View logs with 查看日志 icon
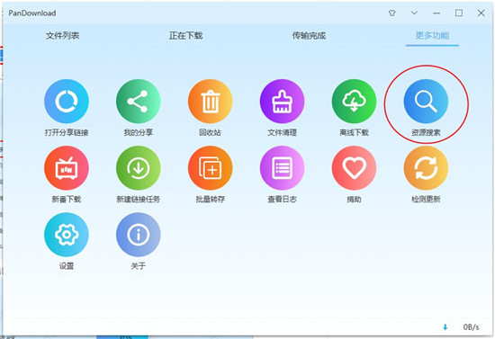495x339 pixels. (x=283, y=168)
